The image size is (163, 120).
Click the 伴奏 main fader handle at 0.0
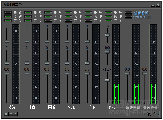click(x=27, y=74)
